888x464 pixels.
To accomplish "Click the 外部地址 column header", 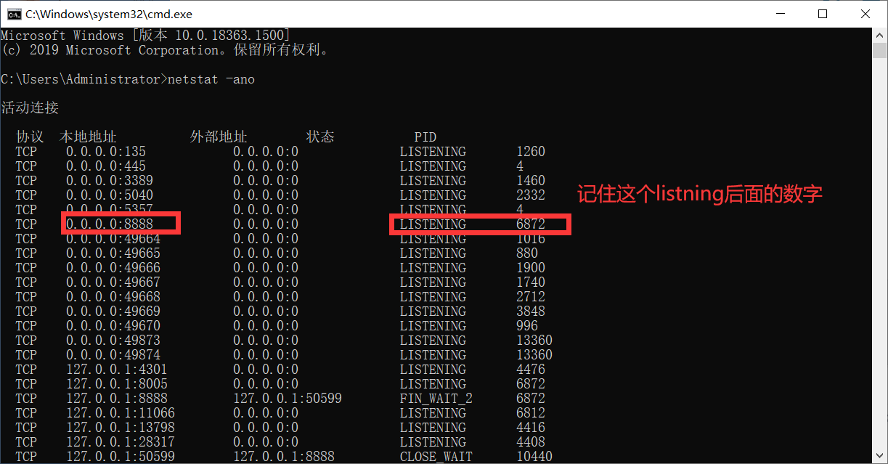I will [x=219, y=137].
